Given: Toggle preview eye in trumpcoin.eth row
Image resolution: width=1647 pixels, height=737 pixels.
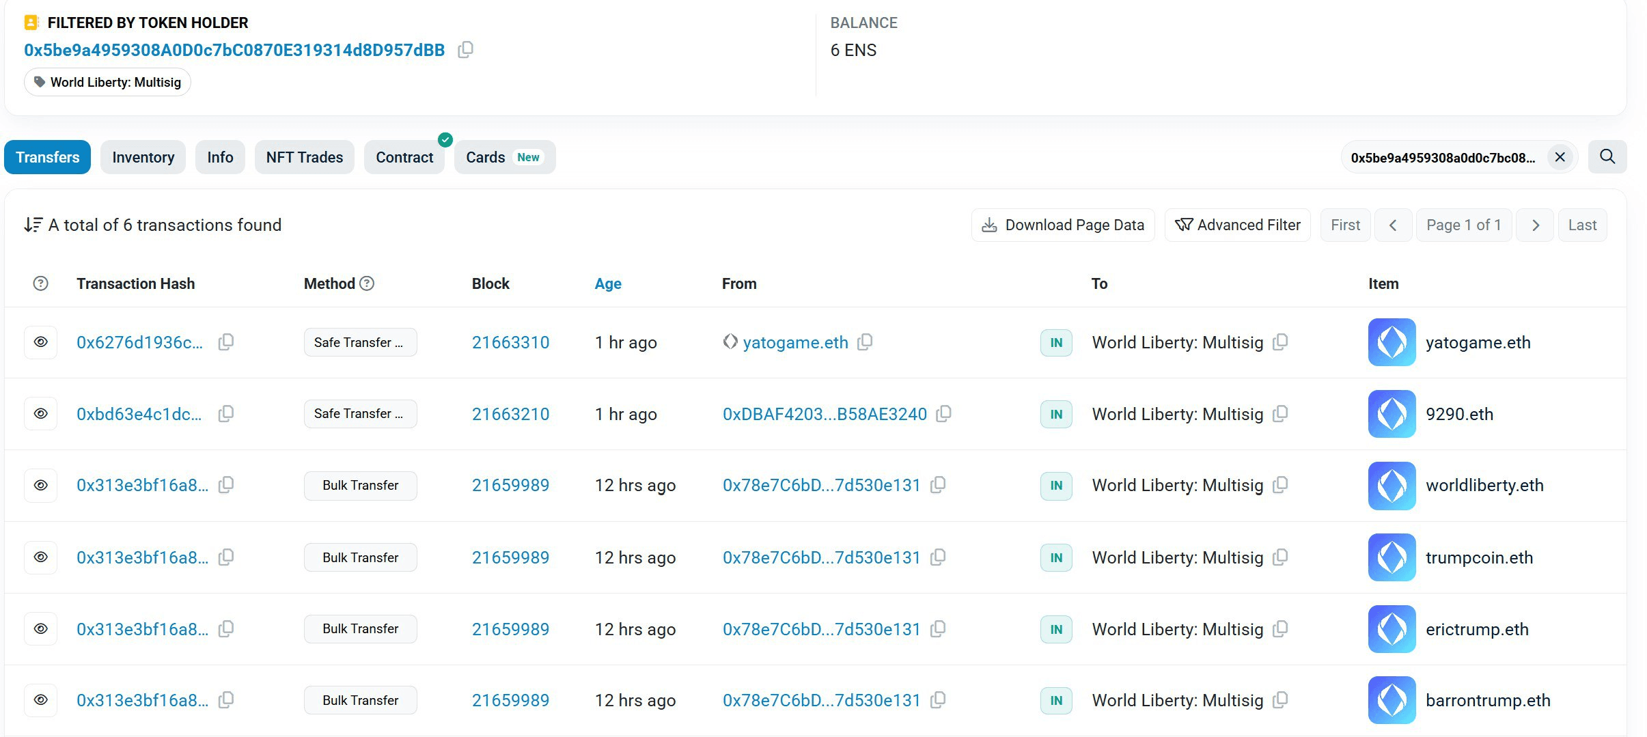Looking at the screenshot, I should 40,557.
